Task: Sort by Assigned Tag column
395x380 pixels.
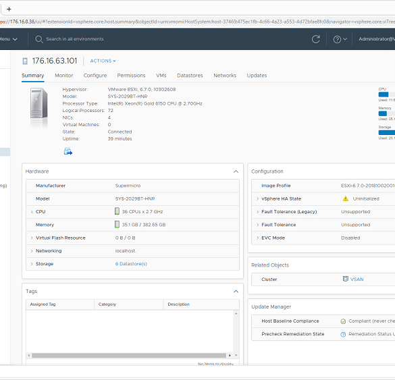Action: point(60,304)
